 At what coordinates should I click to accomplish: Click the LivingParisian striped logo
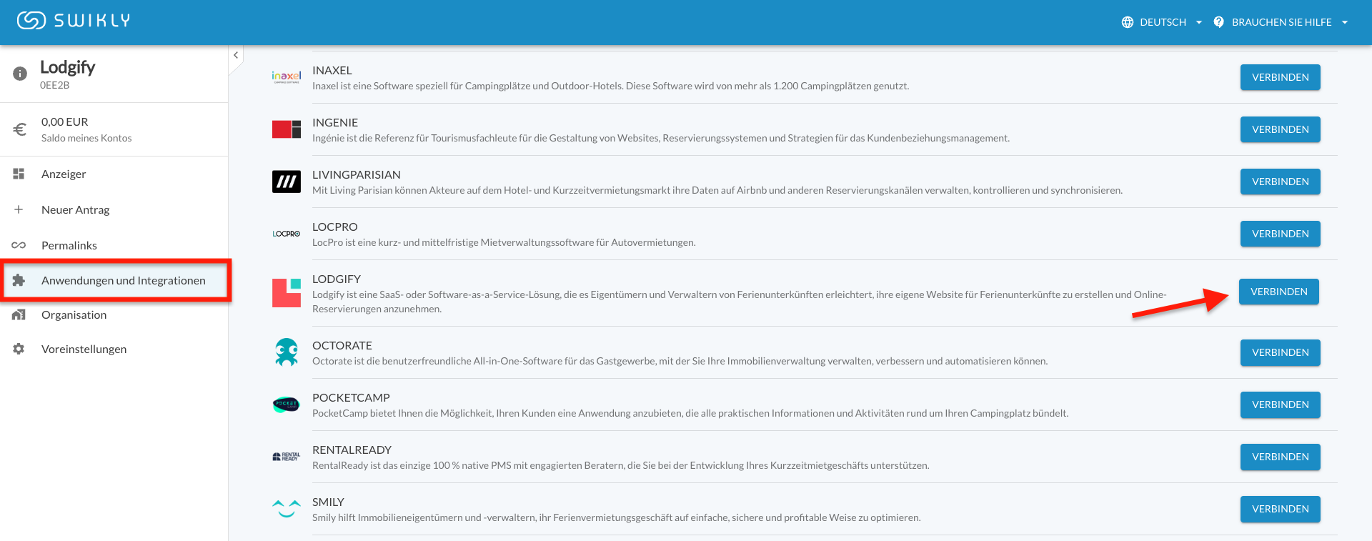click(287, 182)
